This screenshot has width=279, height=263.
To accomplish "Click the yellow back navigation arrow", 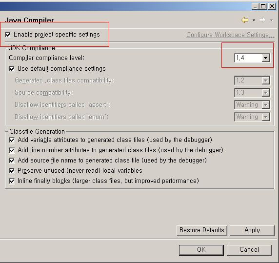I will point(245,20).
